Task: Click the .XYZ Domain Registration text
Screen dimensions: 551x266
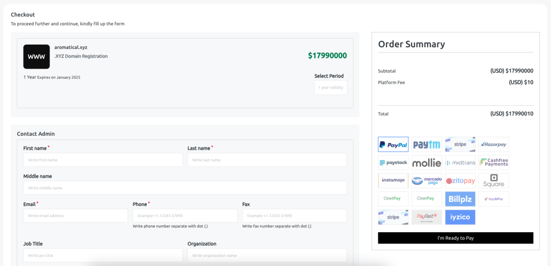Action: coord(81,56)
